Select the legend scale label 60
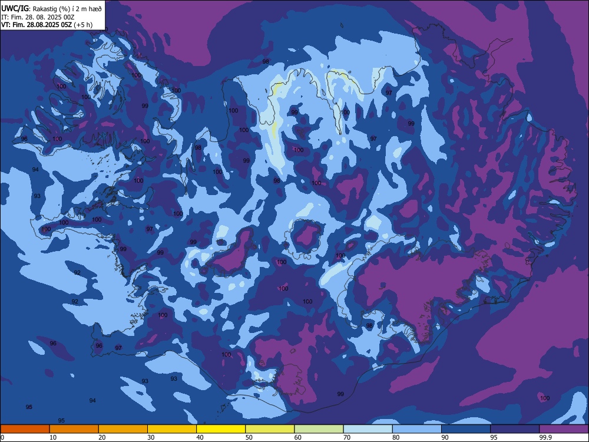589x442 pixels. (x=298, y=437)
